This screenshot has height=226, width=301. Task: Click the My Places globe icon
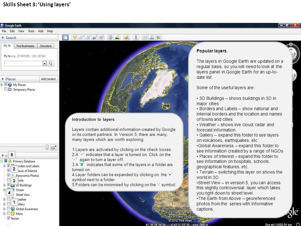(x=10, y=84)
